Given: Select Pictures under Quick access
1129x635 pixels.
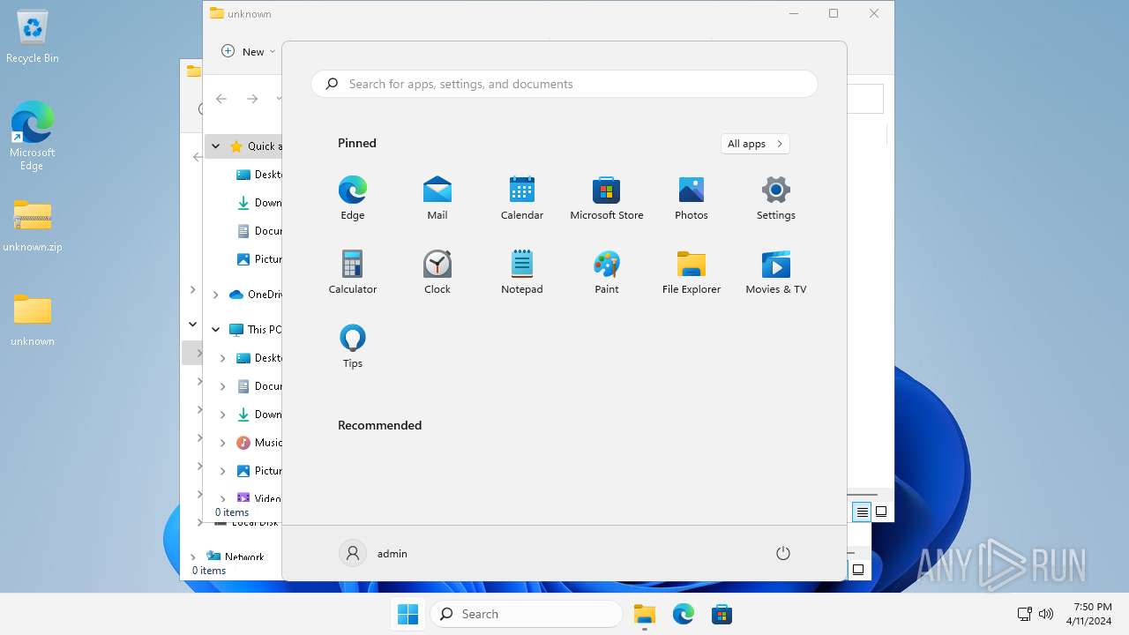Looking at the screenshot, I should click(x=259, y=259).
